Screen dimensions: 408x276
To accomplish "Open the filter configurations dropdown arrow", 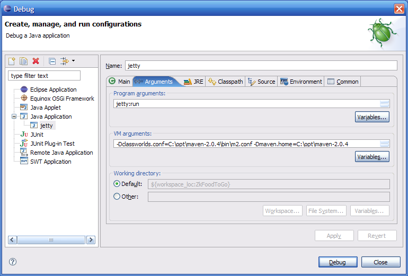I will [x=73, y=61].
